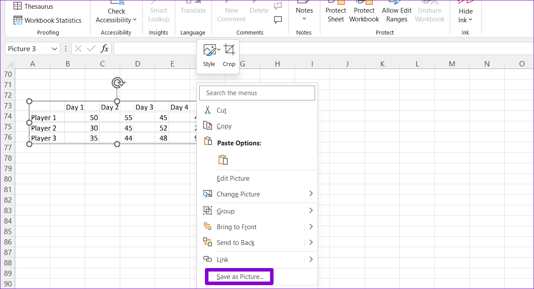Viewport: 534px width, 289px height.
Task: Select column A header
Action: point(32,64)
